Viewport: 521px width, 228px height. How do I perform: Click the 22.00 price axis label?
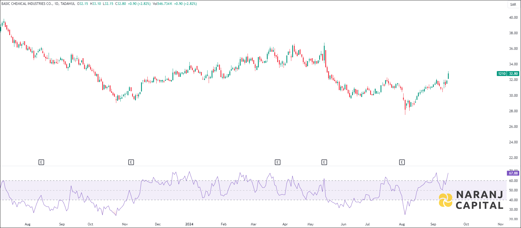click(x=513, y=158)
